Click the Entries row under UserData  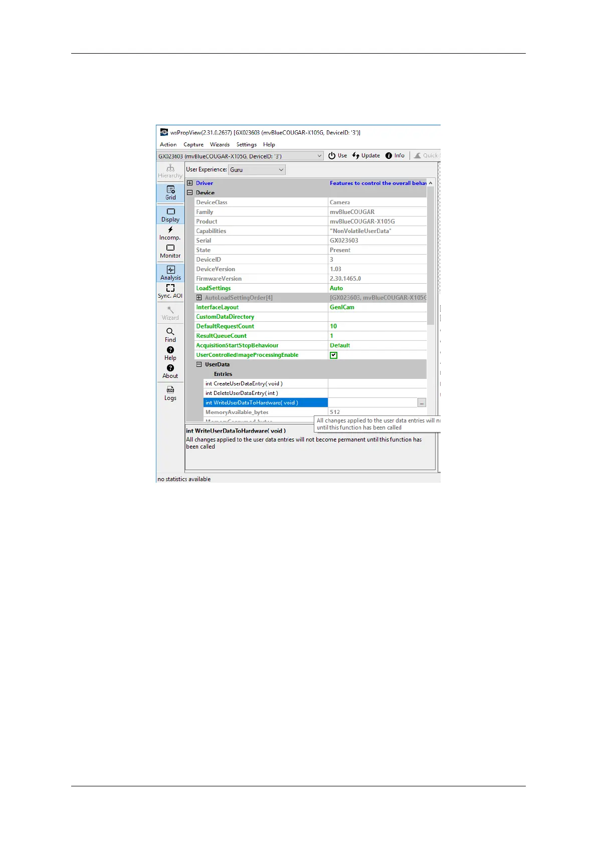point(315,374)
